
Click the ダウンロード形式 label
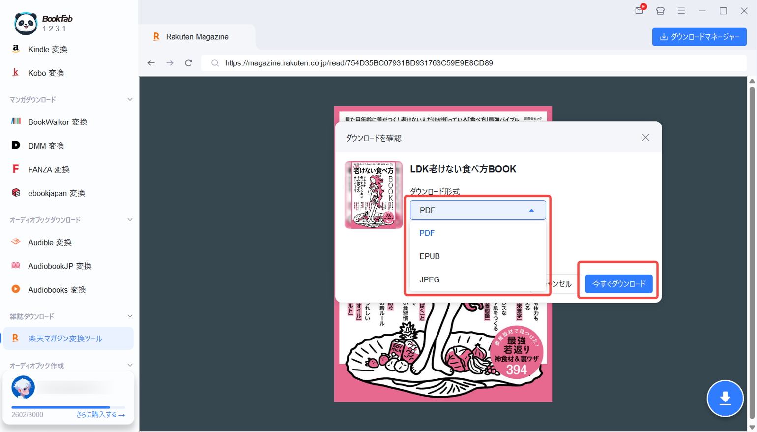[x=435, y=191]
